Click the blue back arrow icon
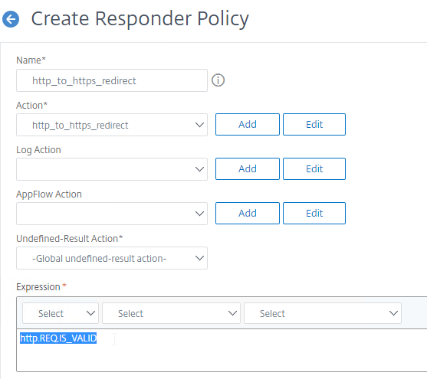Image resolution: width=427 pixels, height=379 pixels. (11, 19)
